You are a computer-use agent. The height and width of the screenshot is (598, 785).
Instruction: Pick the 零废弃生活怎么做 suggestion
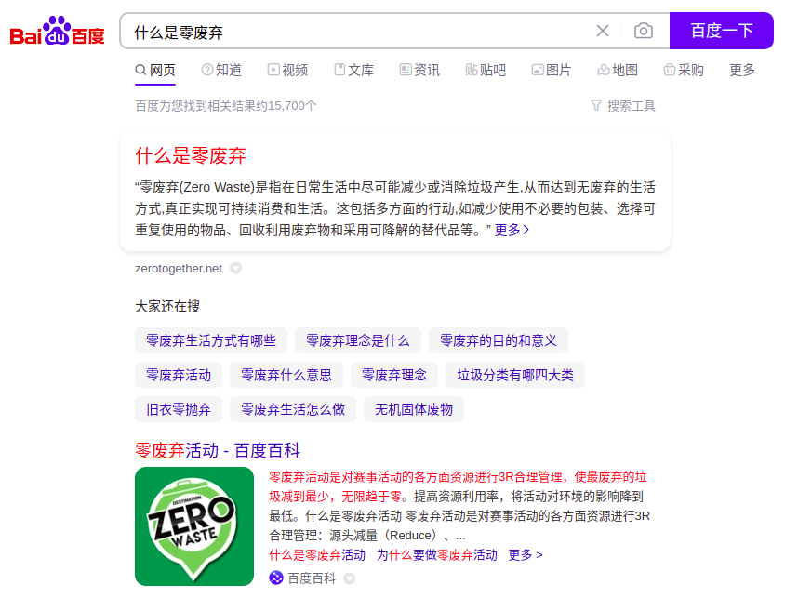coord(293,409)
